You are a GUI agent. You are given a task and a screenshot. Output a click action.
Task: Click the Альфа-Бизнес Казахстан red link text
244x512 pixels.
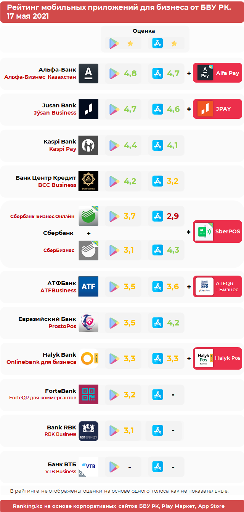point(40,77)
